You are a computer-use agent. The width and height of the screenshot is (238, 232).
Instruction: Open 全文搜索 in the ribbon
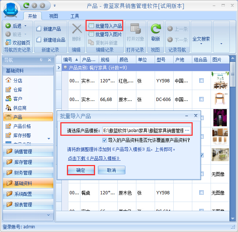(201, 38)
